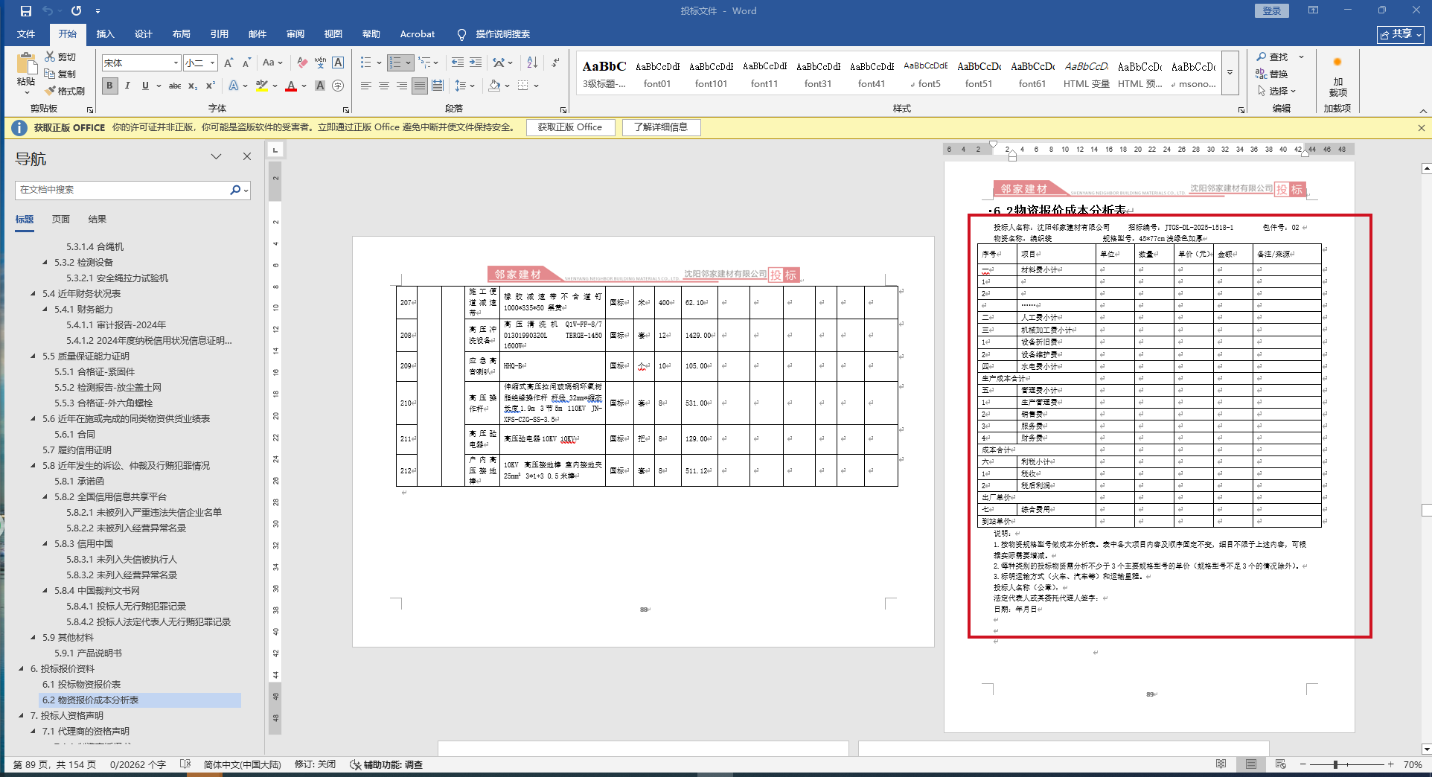1432x777 pixels.
Task: Click the 了解详细信息 button
Action: pos(661,127)
